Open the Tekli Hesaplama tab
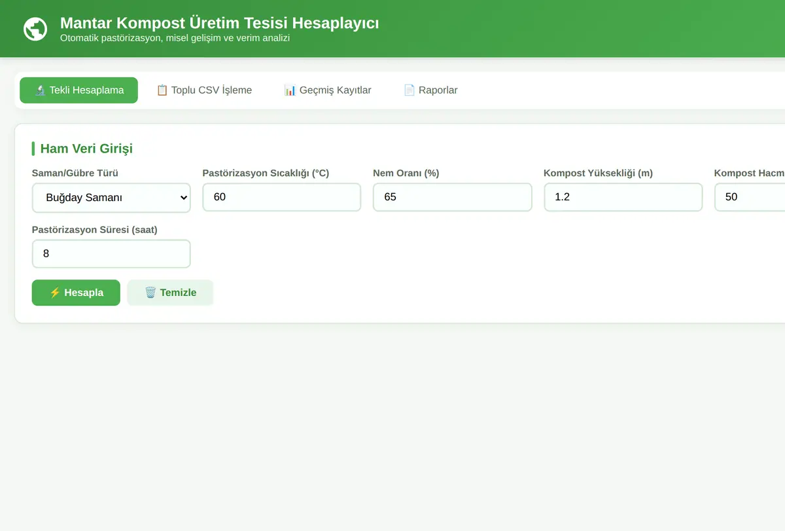This screenshot has height=531, width=785. (x=78, y=90)
